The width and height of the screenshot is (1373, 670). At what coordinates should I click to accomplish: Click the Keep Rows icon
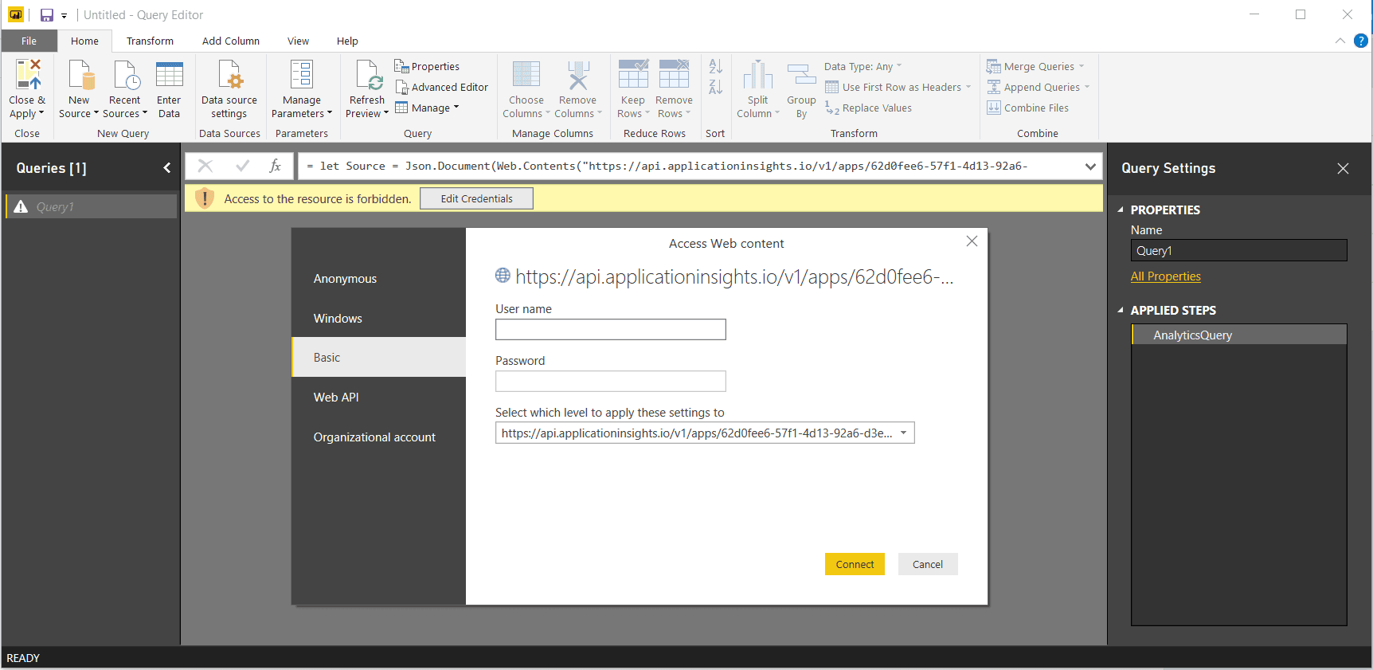633,74
